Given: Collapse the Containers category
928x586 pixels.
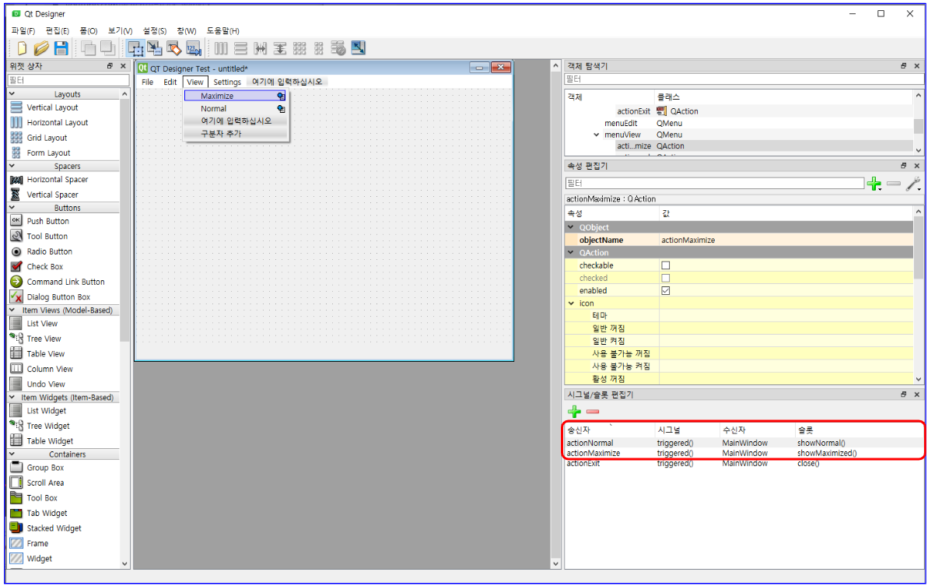Looking at the screenshot, I should pos(12,454).
